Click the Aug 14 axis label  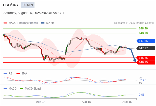tap(41, 102)
